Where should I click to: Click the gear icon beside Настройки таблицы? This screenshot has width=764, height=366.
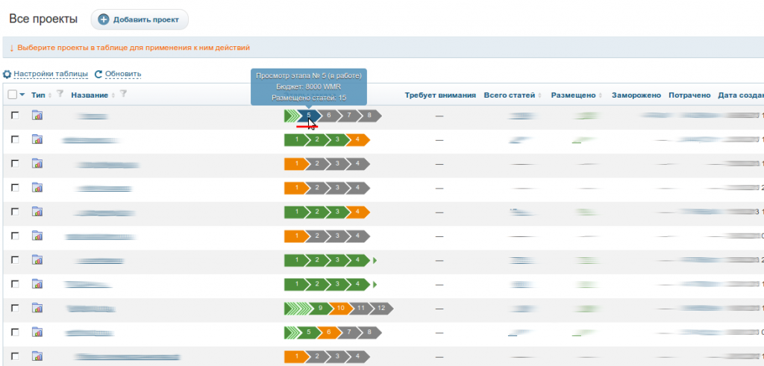click(x=7, y=75)
